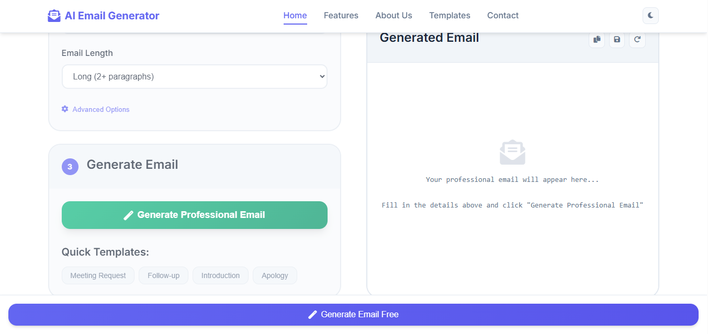The width and height of the screenshot is (708, 334).
Task: Open the Features nav item
Action: tap(341, 16)
